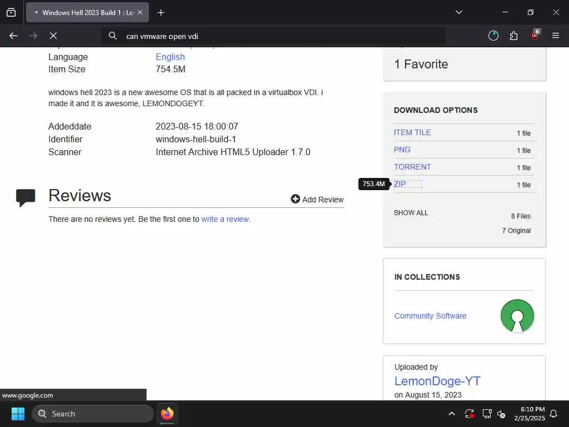
Task: Click the address bar search magnifier icon
Action: 112,36
